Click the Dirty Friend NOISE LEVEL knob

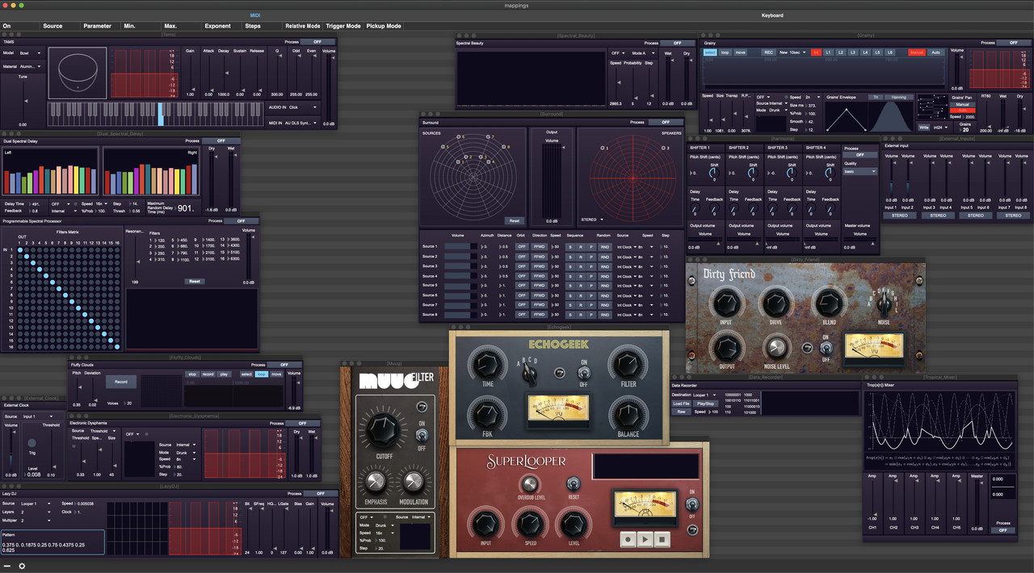pyautogui.click(x=775, y=348)
